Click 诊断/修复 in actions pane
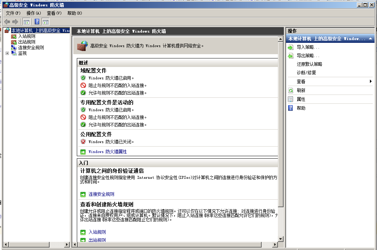This screenshot has height=250, width=377. coord(306,73)
